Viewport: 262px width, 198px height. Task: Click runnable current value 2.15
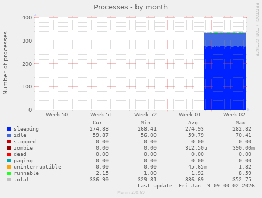[x=102, y=173]
